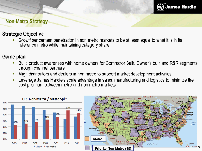Screen dimensions: 202x151
Task: Click the 'Align distributors and dealers' bullet text
Action: coord(95,74)
